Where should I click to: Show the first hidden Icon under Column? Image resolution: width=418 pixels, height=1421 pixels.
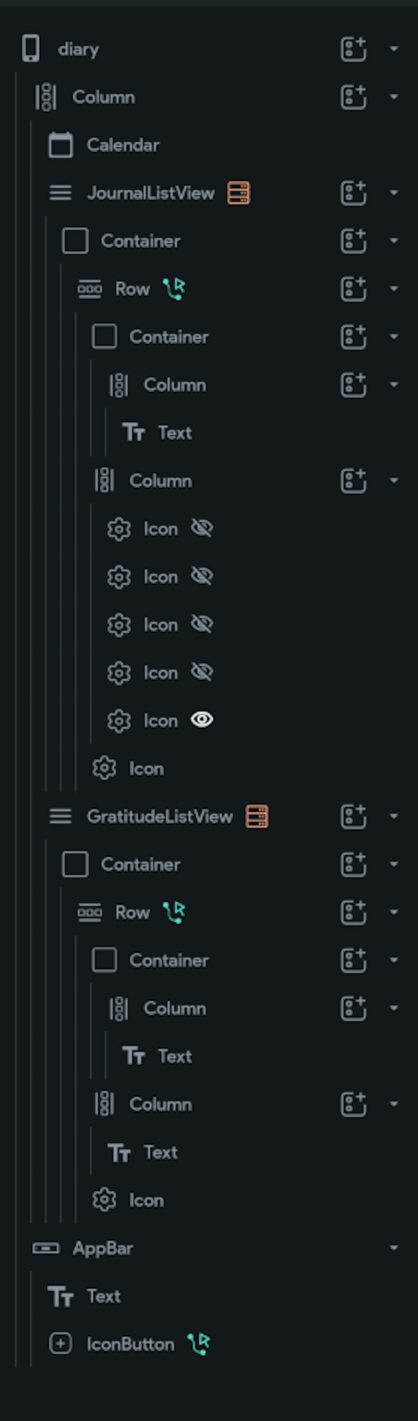[x=202, y=529]
